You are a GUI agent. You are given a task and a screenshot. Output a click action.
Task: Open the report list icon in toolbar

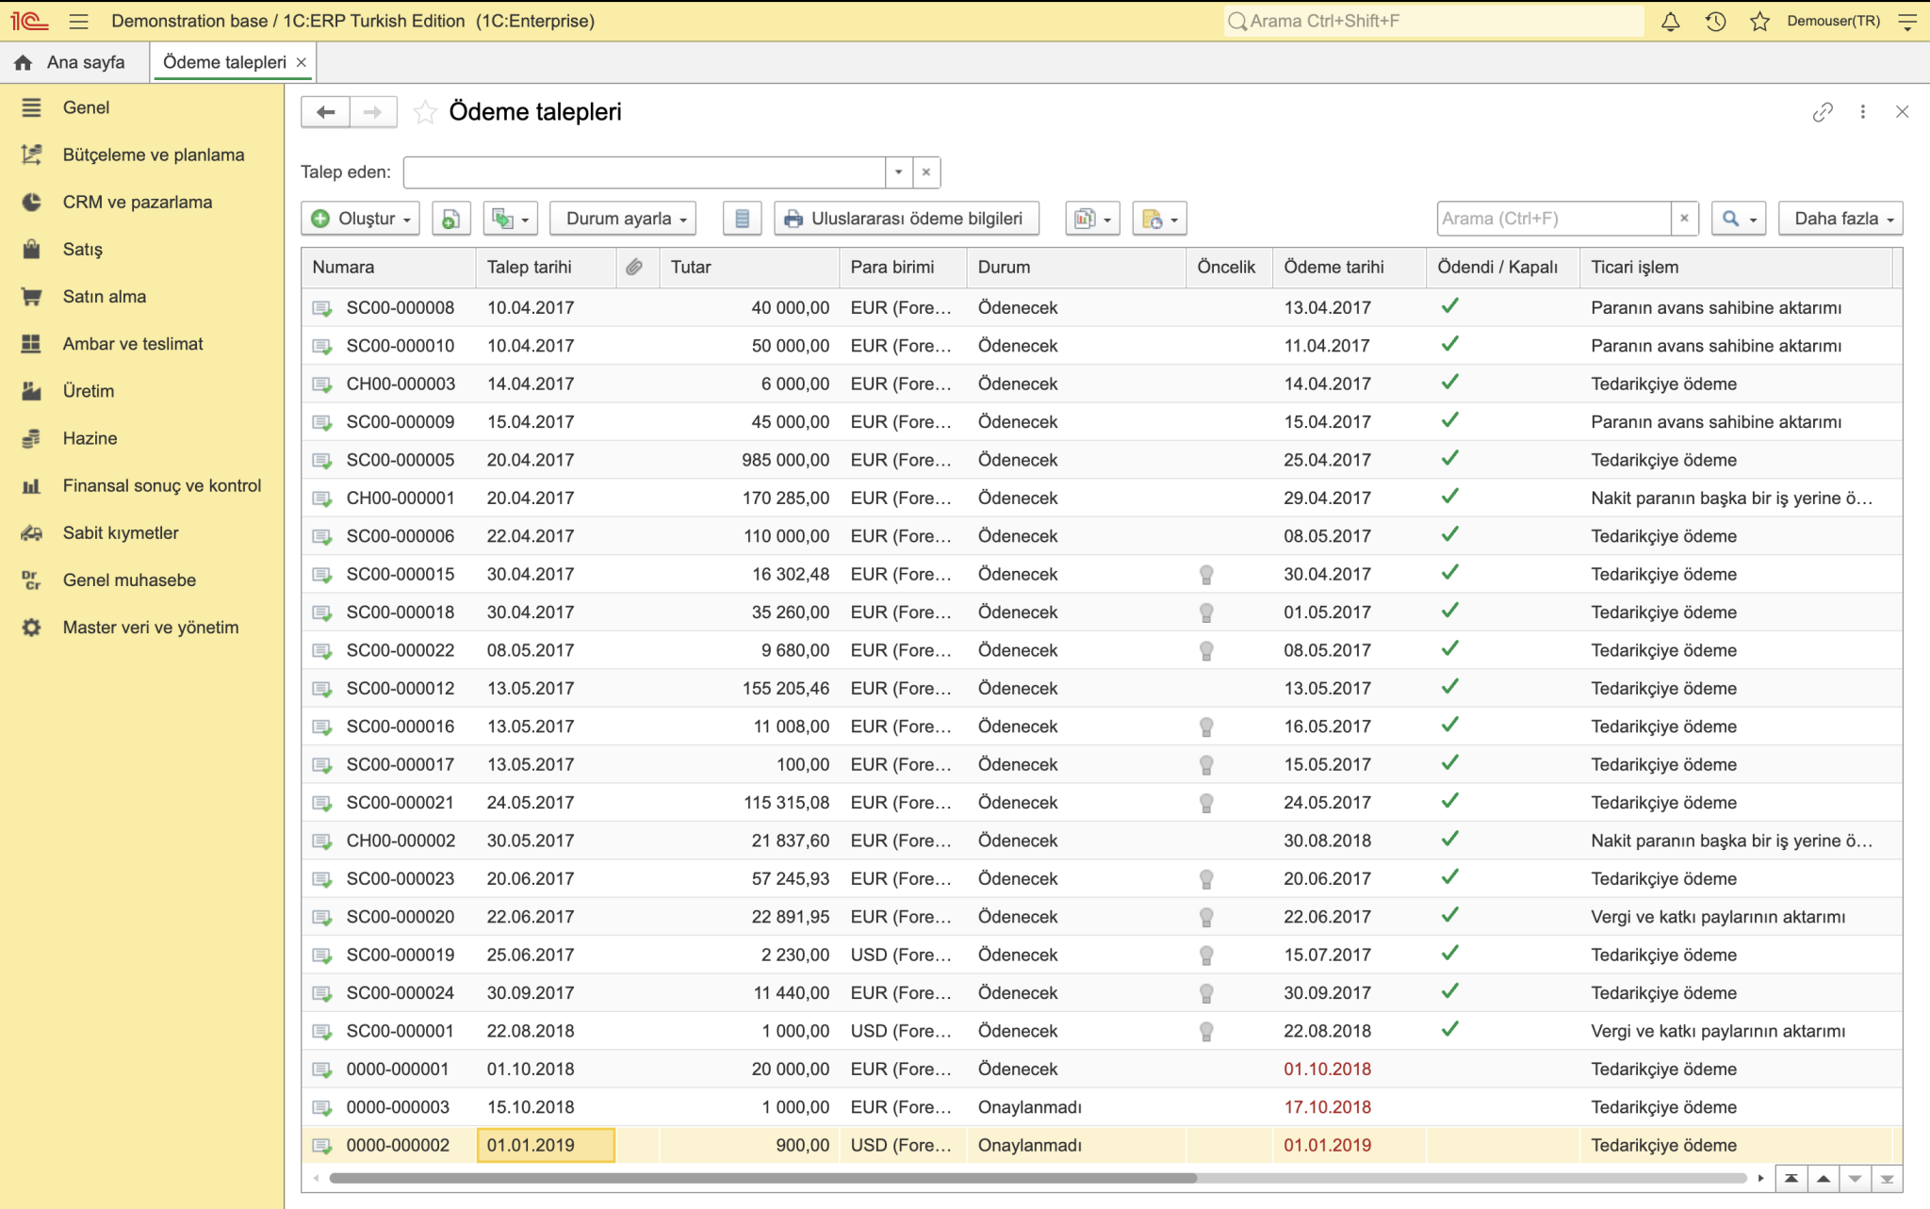click(742, 219)
